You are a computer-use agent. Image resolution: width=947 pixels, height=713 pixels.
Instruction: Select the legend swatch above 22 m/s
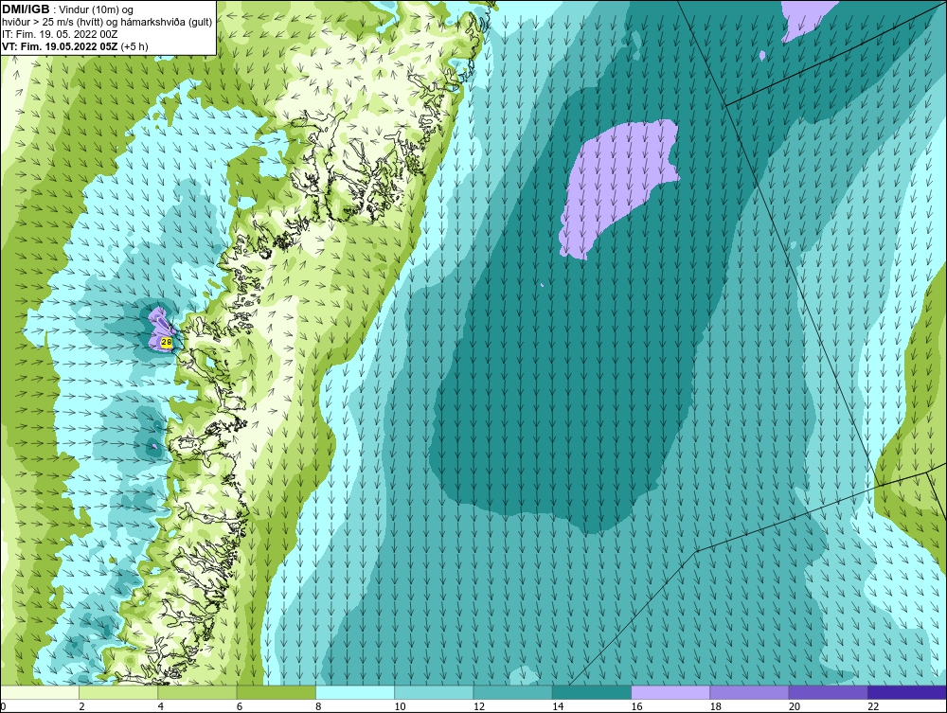tap(907, 692)
